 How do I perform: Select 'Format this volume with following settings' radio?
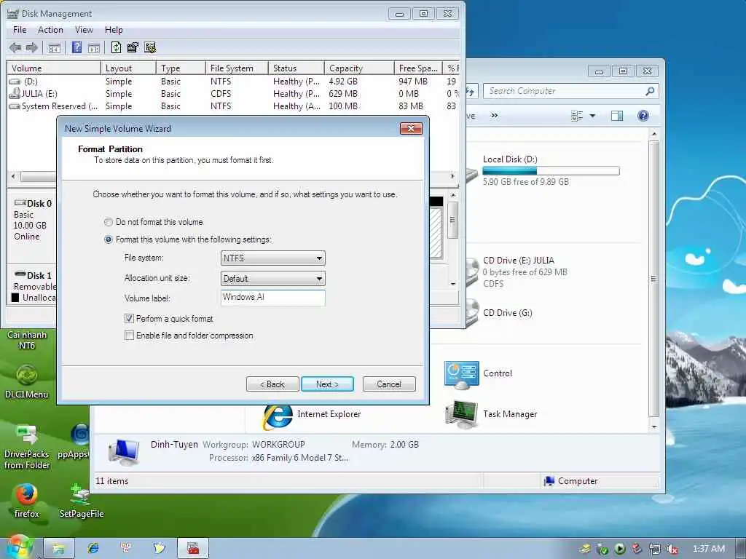(109, 239)
